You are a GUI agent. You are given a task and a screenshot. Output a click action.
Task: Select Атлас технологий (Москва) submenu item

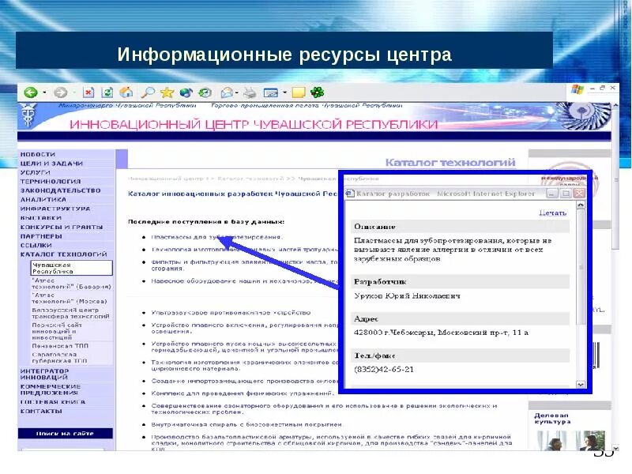pos(70,299)
